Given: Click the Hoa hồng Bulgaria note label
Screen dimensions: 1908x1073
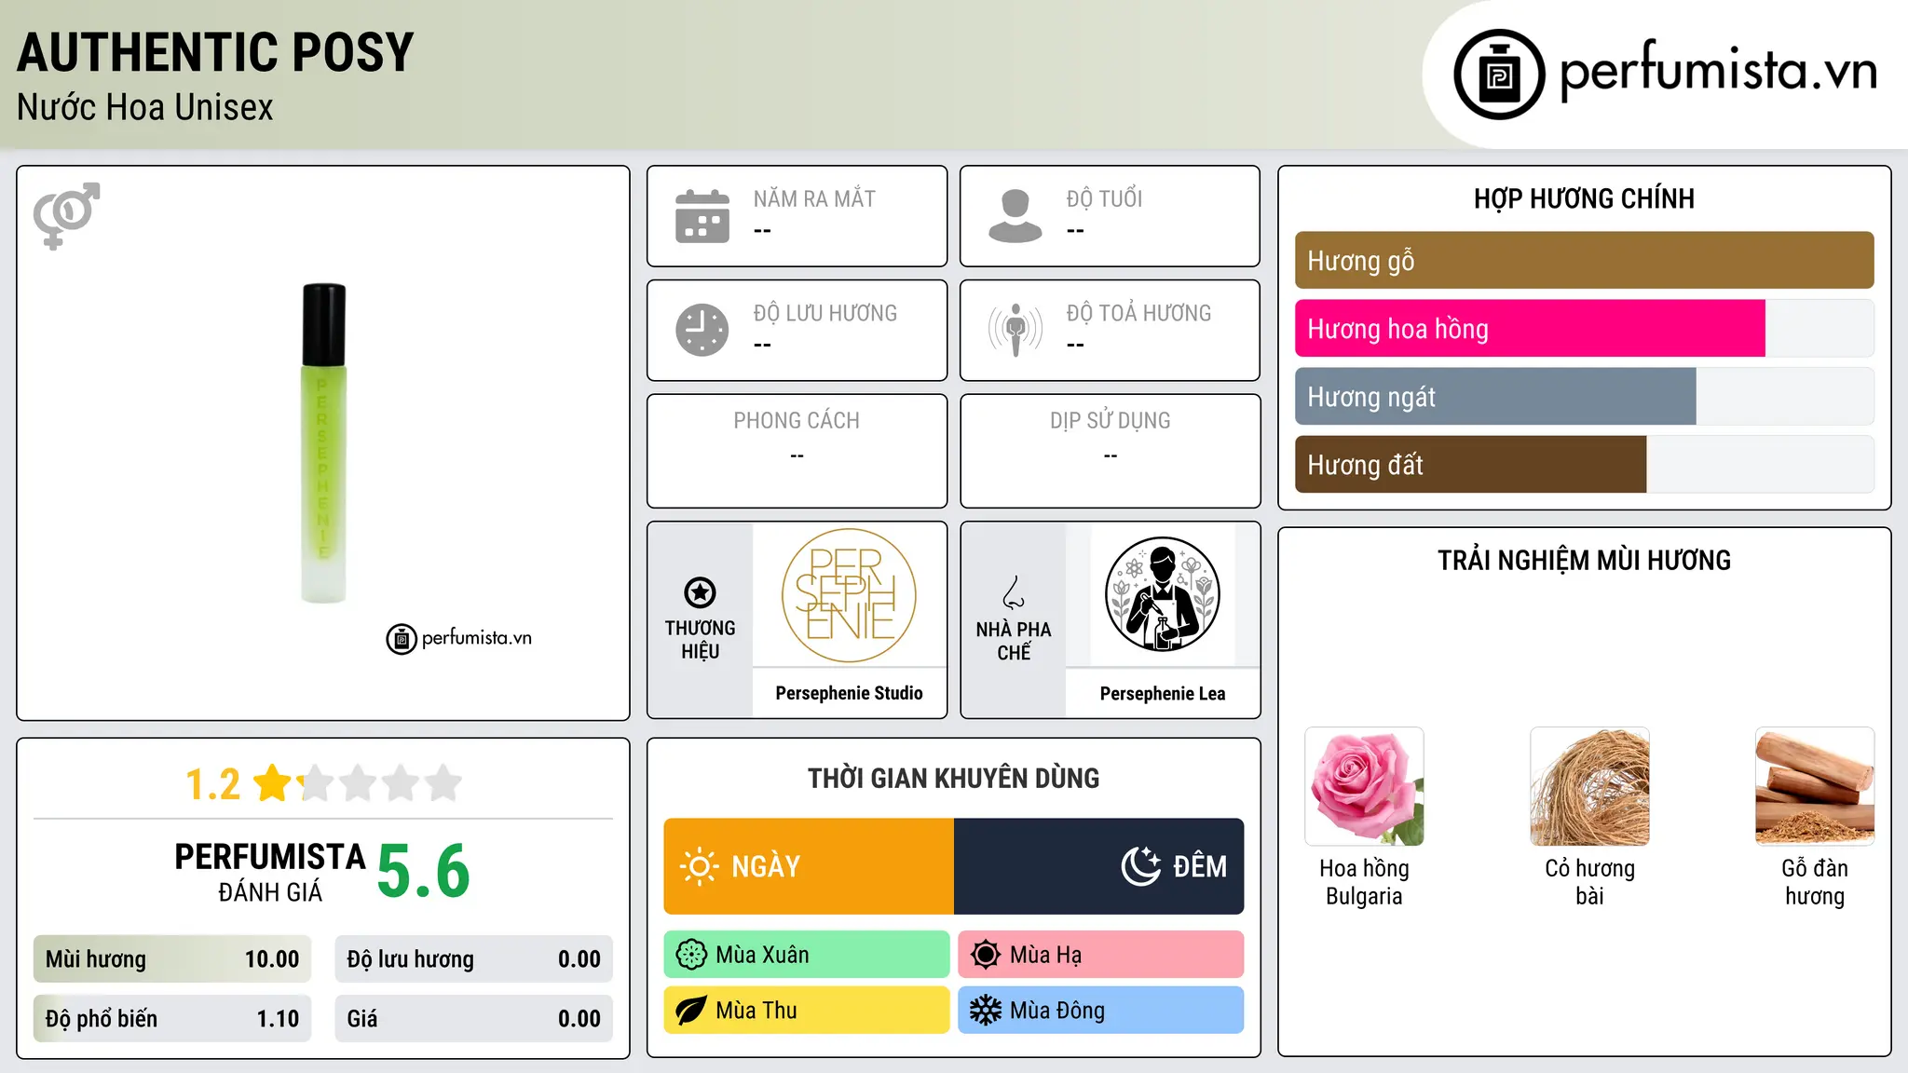Looking at the screenshot, I should (x=1364, y=882).
